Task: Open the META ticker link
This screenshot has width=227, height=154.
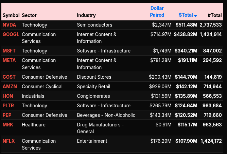Action: pyautogui.click(x=9, y=60)
